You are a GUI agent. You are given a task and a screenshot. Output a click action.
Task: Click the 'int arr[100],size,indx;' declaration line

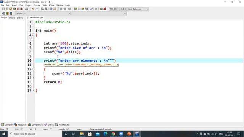[x=67, y=43]
